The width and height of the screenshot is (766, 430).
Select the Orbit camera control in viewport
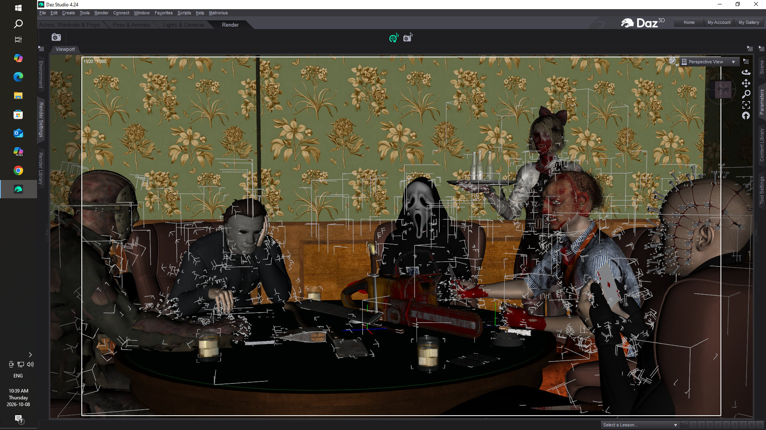(x=746, y=72)
